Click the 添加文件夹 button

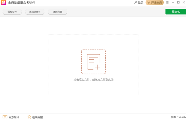point(35,12)
